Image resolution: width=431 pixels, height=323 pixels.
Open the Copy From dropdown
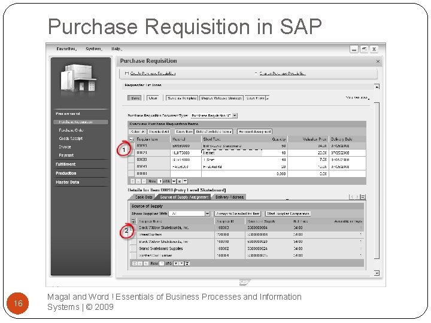(257, 98)
